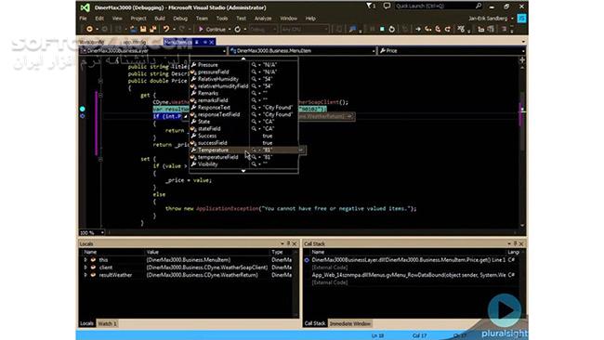Select the RelativeHumidity row in data tip
This screenshot has width=604, height=340.
(243, 79)
